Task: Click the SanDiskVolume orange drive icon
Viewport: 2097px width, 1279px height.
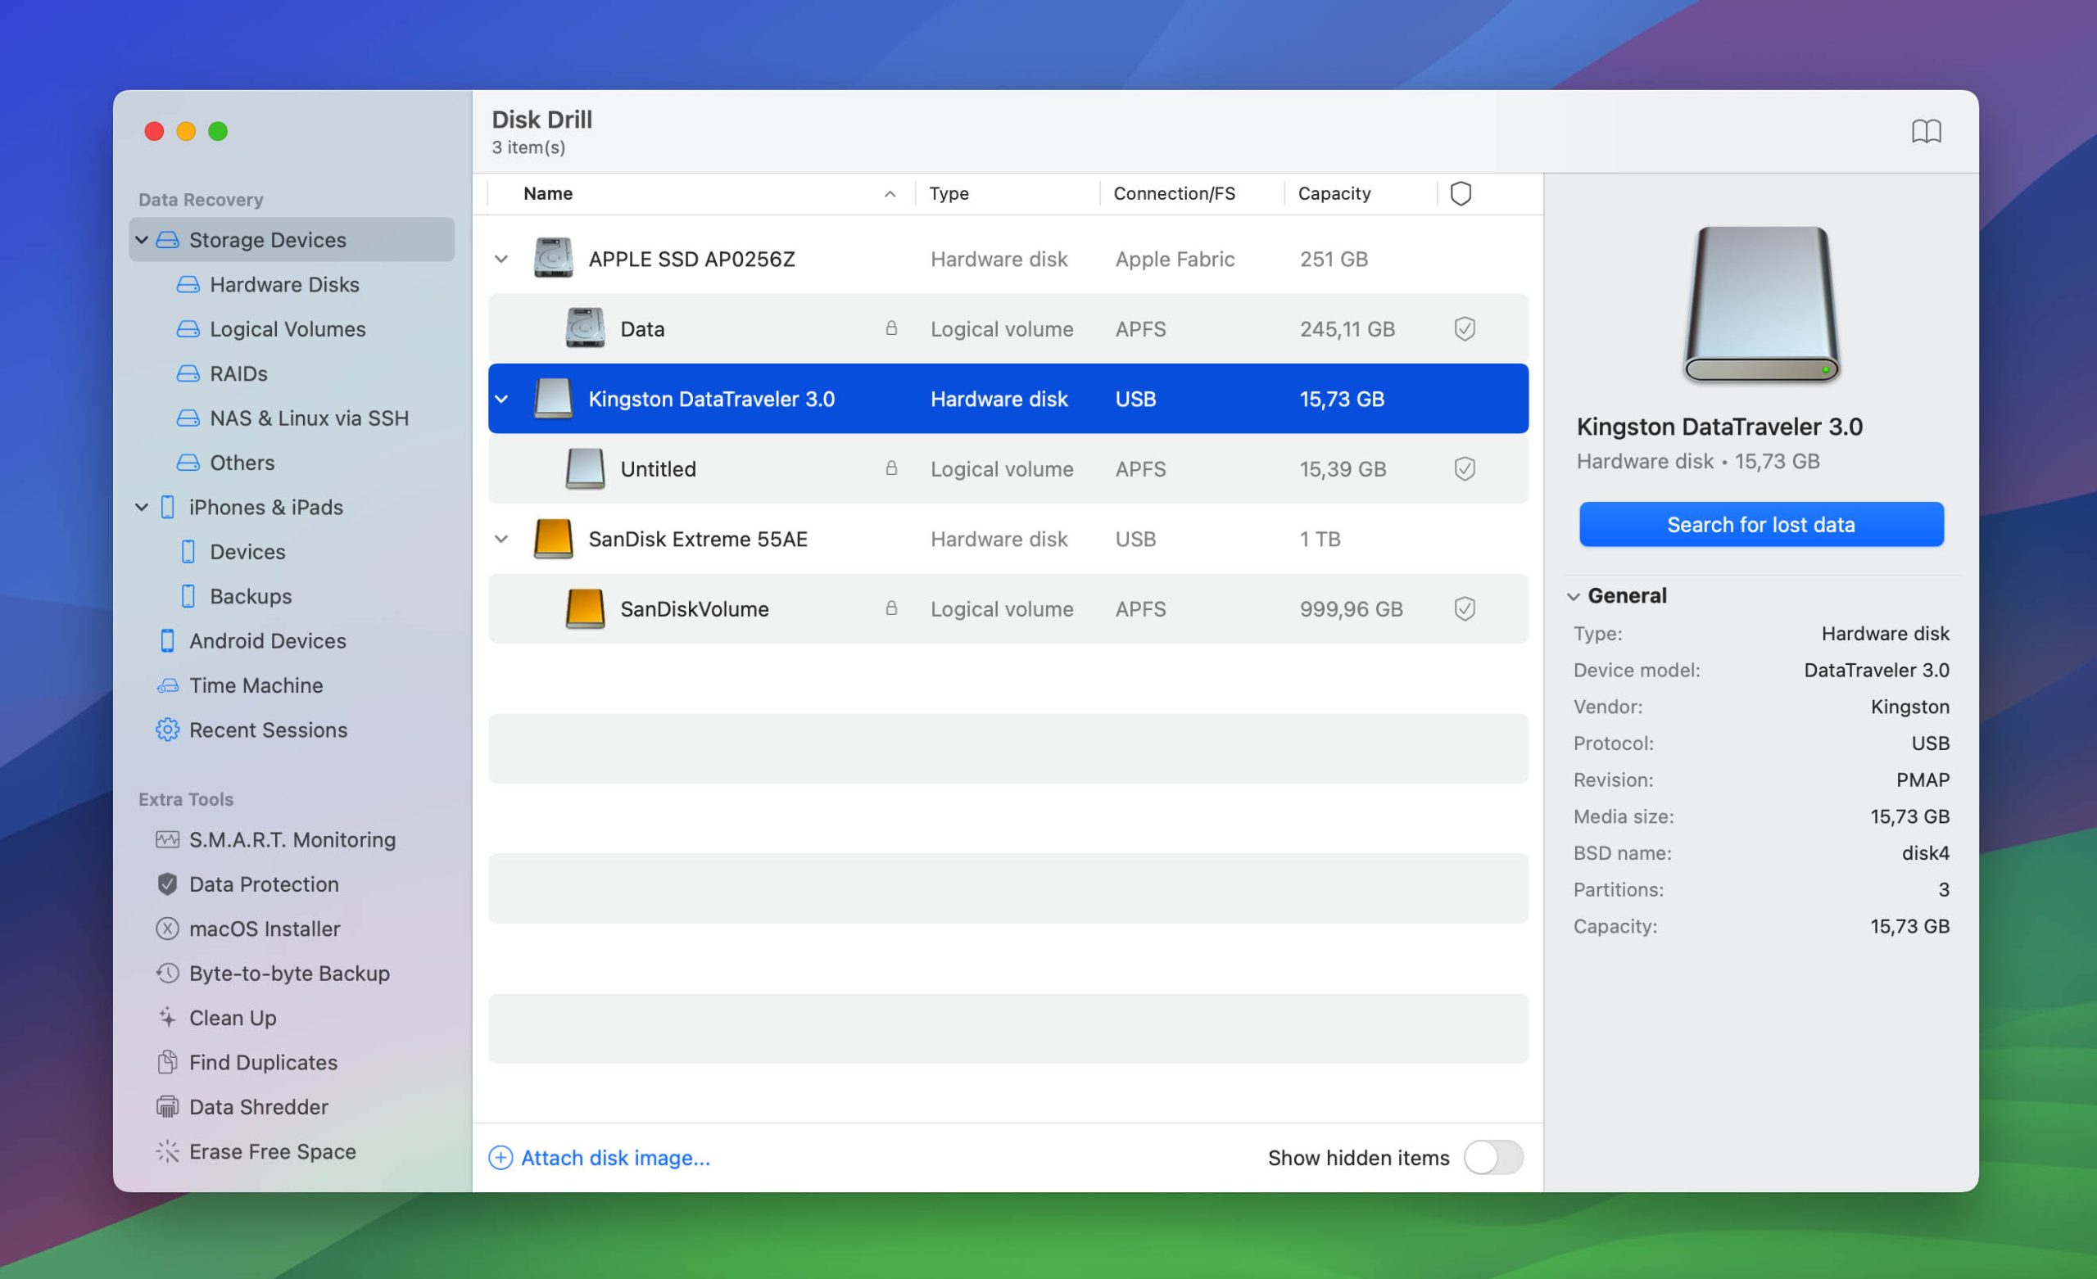Action: tap(585, 608)
